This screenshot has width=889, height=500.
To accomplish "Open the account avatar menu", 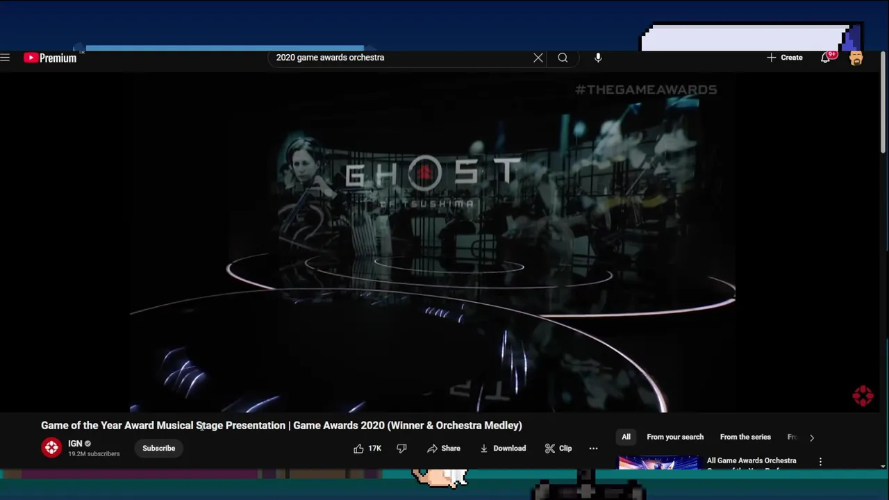I will (x=856, y=58).
